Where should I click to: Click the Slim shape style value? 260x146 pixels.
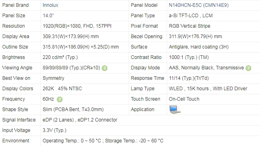73,109
